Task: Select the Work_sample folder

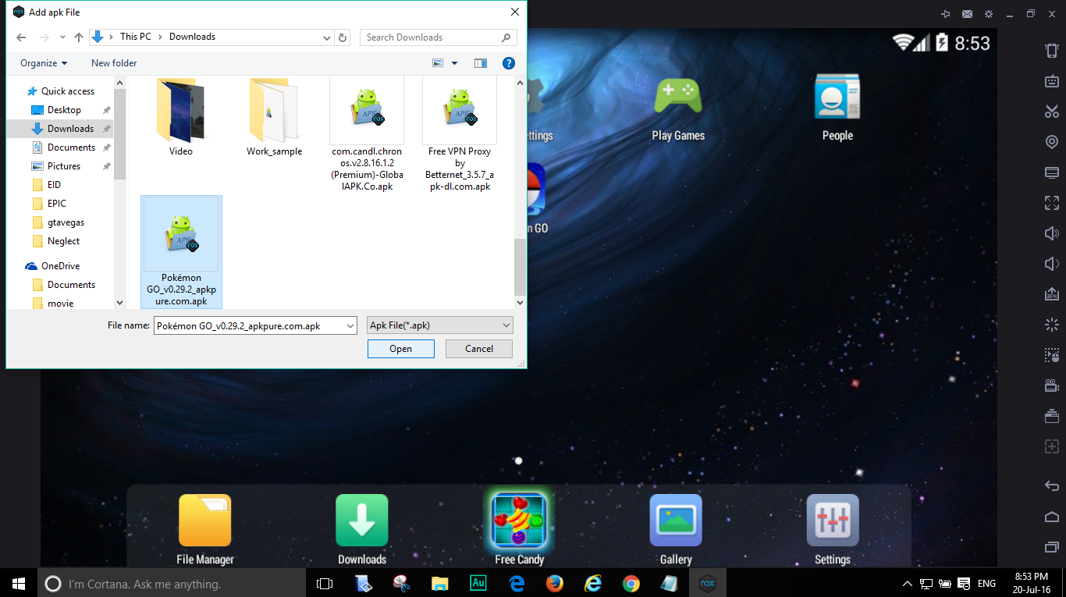Action: point(274,117)
